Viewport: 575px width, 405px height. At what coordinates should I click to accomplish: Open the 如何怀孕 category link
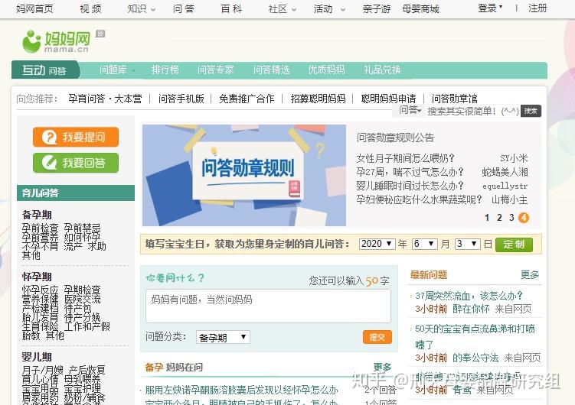(x=82, y=237)
